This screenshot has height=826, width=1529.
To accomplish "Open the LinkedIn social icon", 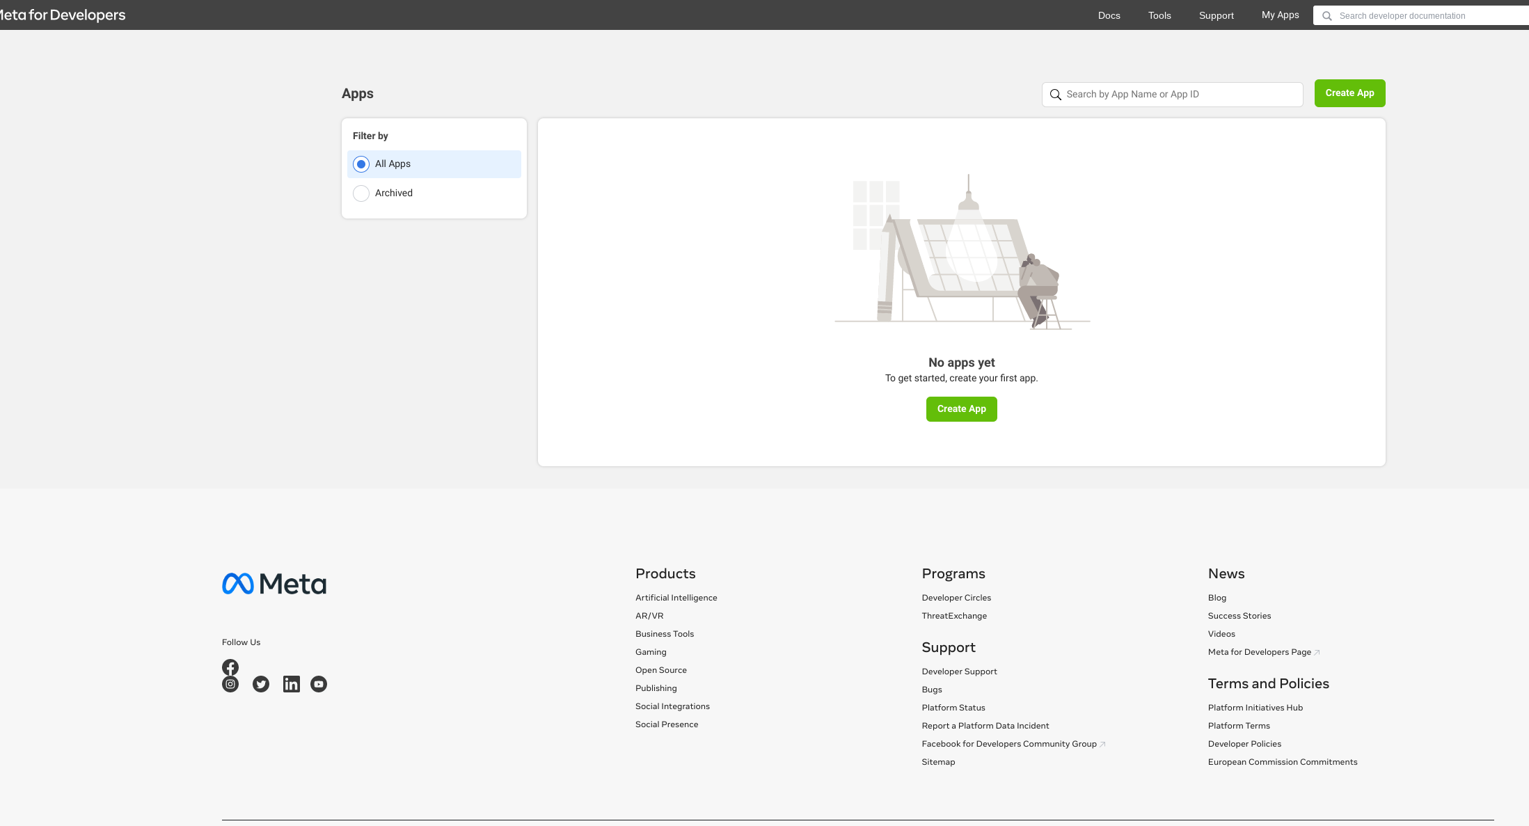I will point(291,684).
